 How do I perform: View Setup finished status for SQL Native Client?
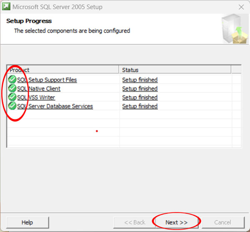tap(140, 89)
